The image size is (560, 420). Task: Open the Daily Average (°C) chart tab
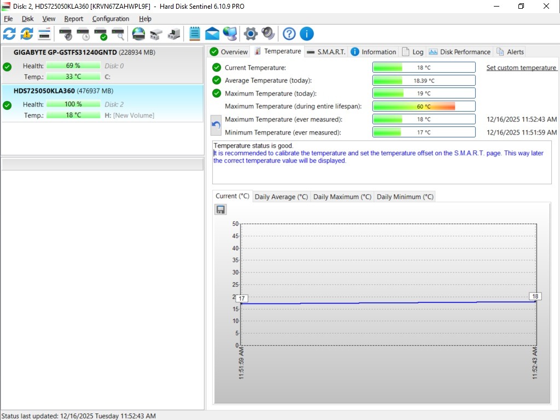click(281, 197)
